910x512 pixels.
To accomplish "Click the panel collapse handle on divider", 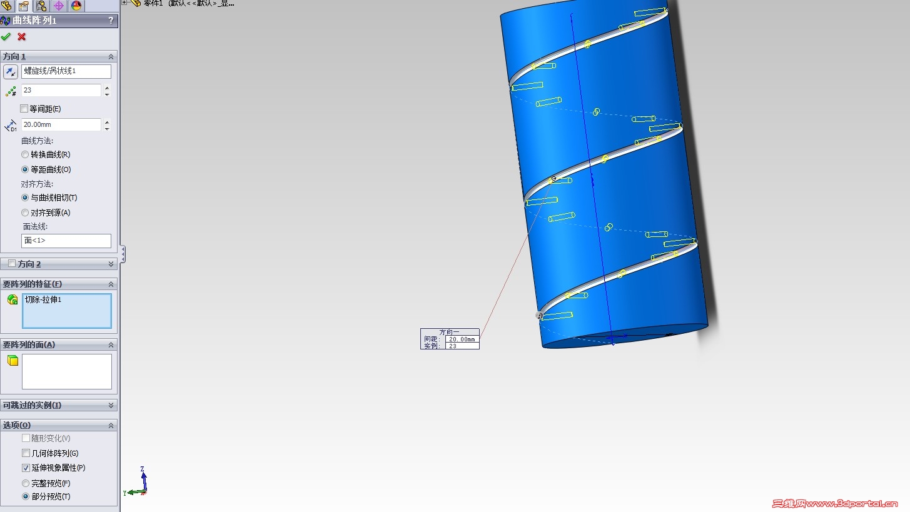I will click(123, 254).
